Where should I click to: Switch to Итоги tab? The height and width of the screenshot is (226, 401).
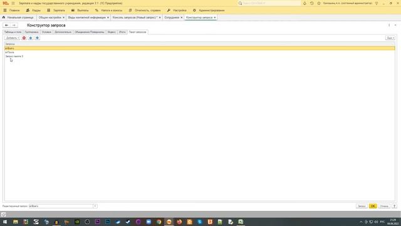click(x=122, y=32)
